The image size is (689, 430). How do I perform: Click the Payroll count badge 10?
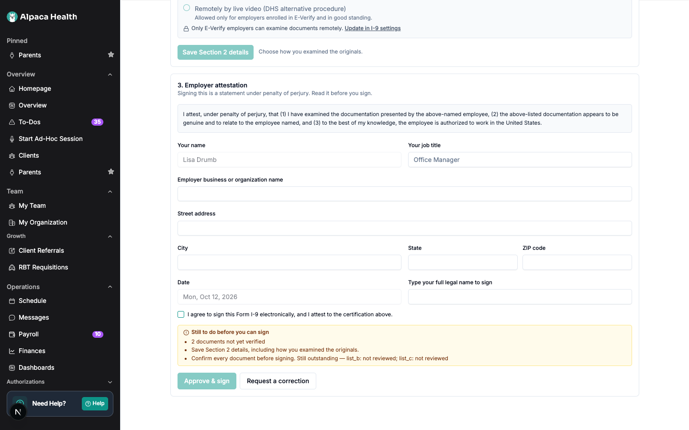click(98, 334)
